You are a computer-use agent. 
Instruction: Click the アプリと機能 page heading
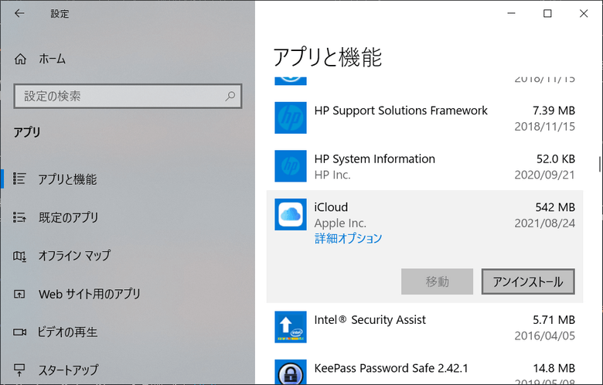[327, 57]
